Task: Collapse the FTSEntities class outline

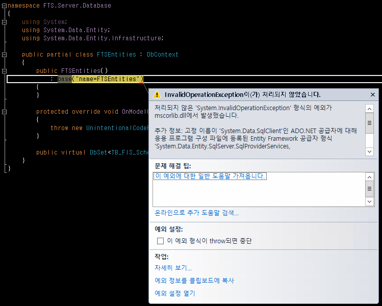Action: click(x=4, y=55)
